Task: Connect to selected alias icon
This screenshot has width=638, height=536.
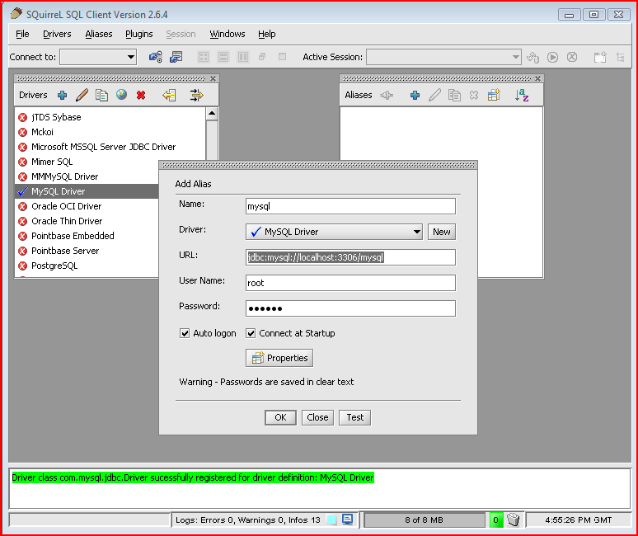Action: point(387,95)
